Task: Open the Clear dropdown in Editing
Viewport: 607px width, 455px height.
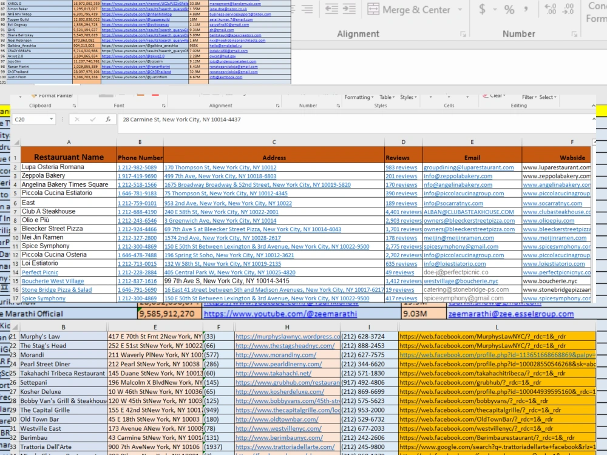Action: point(495,96)
